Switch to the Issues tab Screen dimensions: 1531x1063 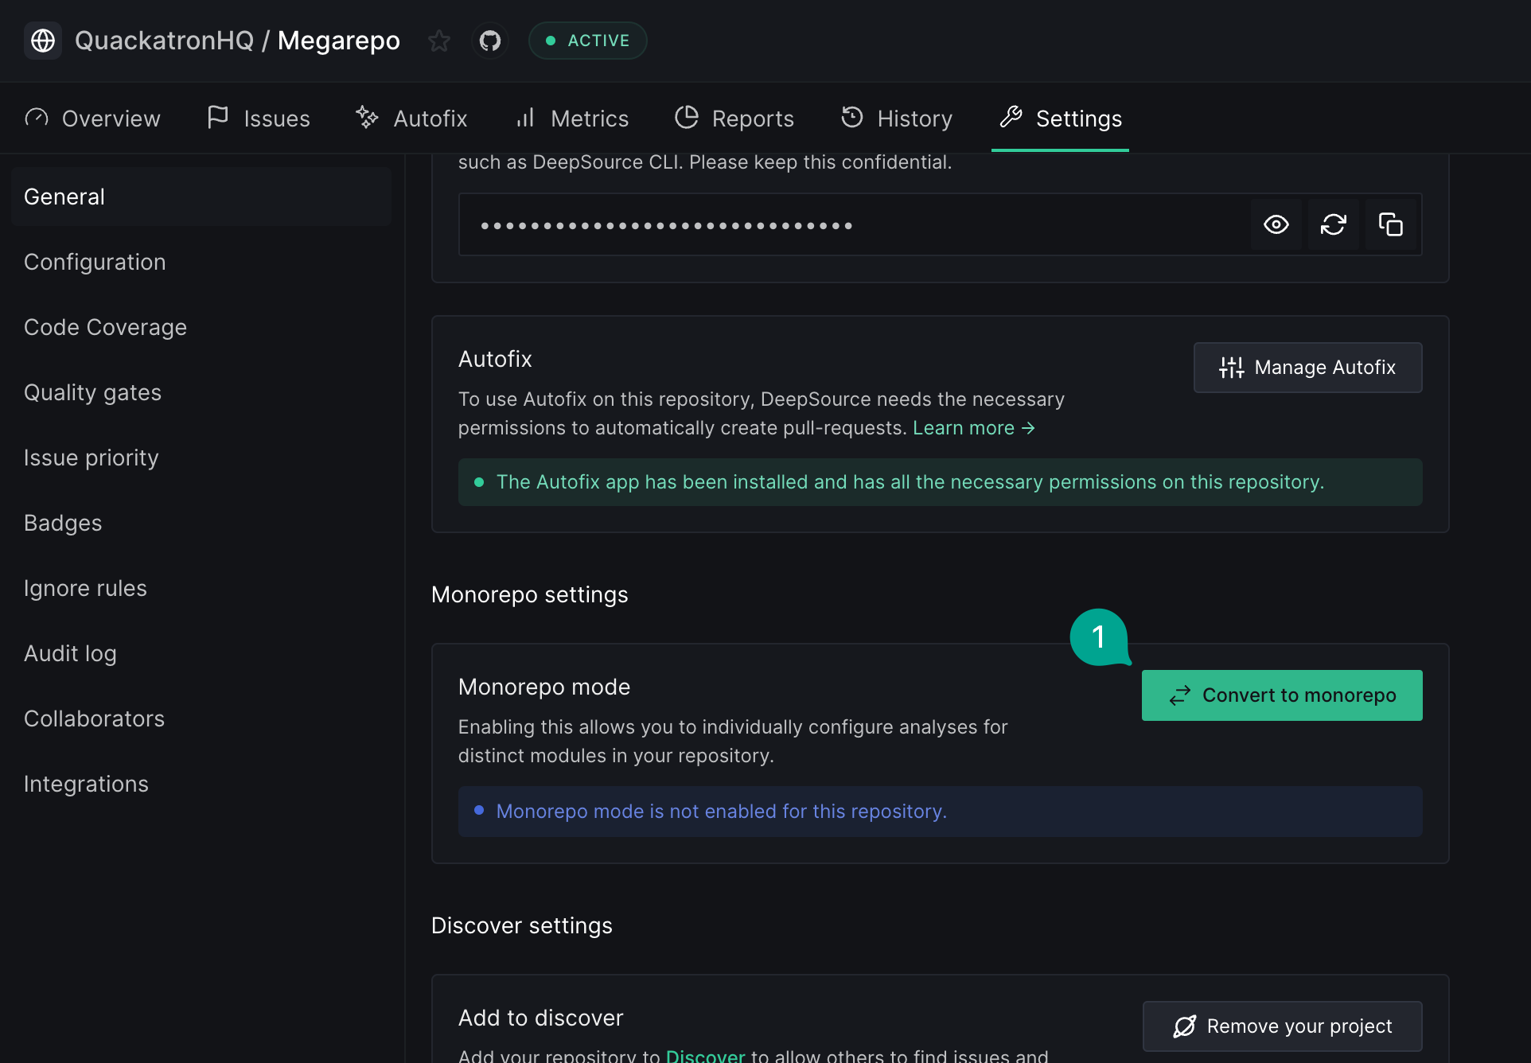click(259, 119)
